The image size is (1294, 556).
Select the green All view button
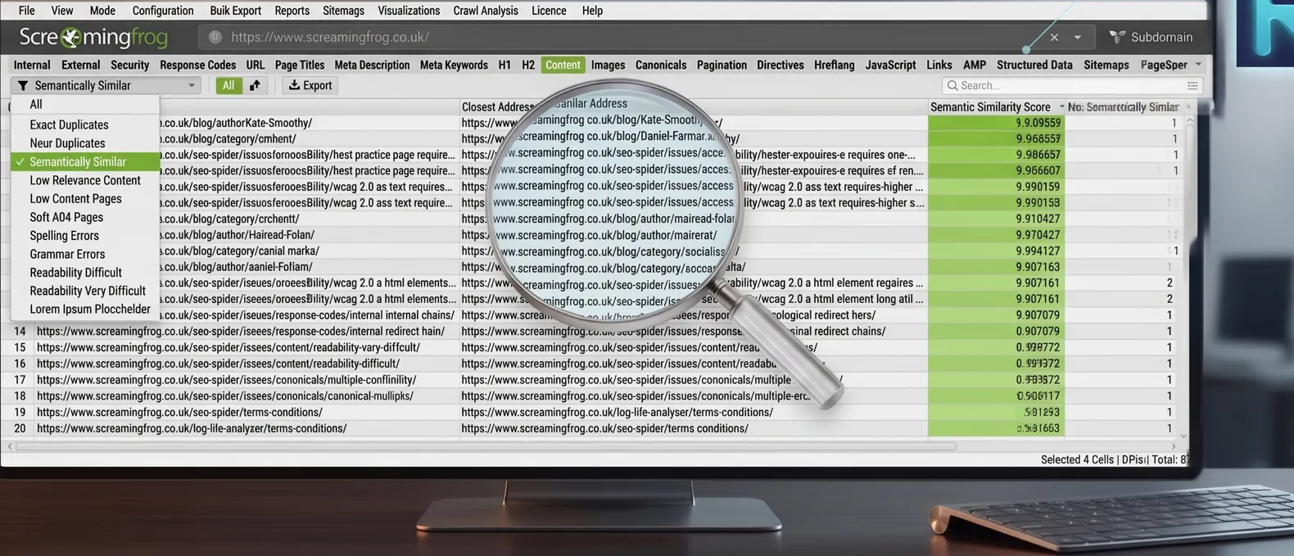click(228, 85)
